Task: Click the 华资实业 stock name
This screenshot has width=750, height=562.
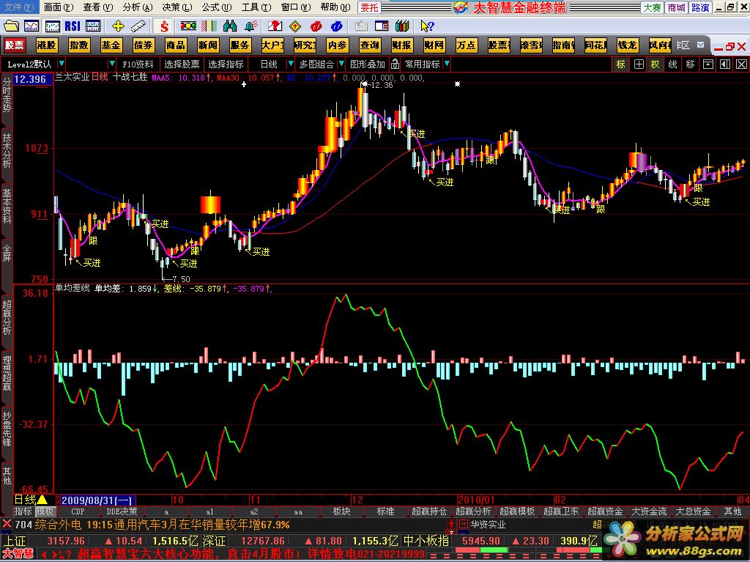Action: tap(488, 524)
